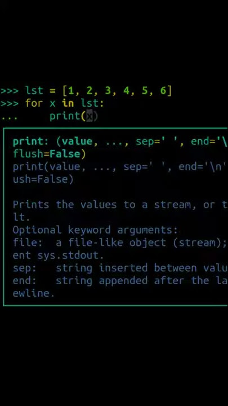This screenshot has width=228, height=406.
Task: Click the word print on the continuation line
Action: [x=65, y=117]
